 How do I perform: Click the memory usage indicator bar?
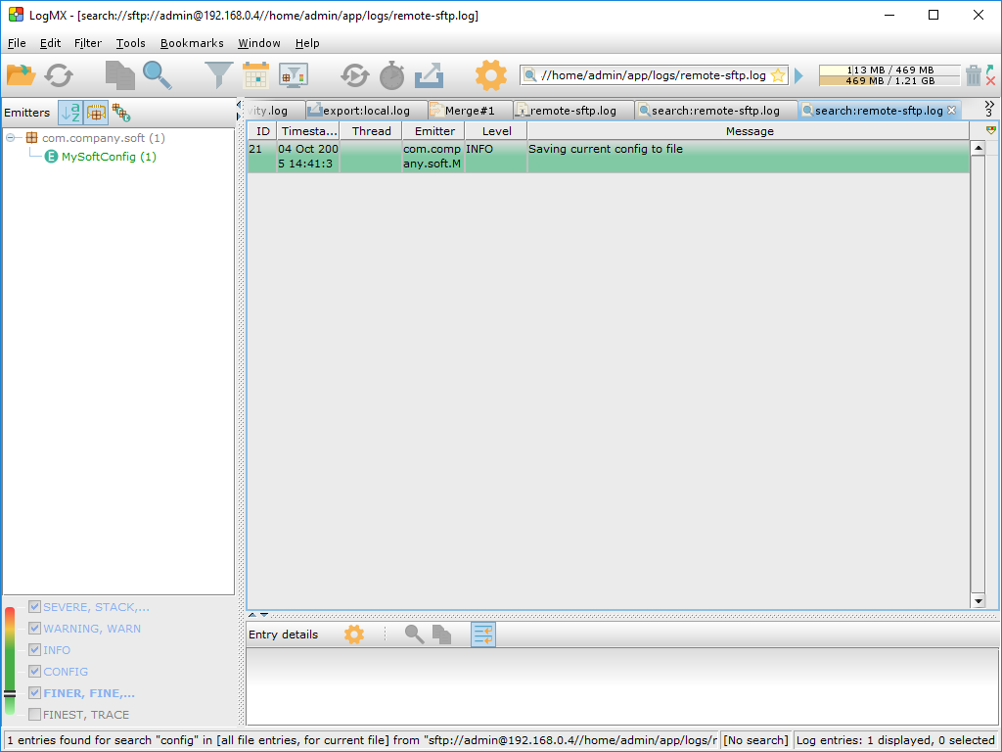coord(889,75)
